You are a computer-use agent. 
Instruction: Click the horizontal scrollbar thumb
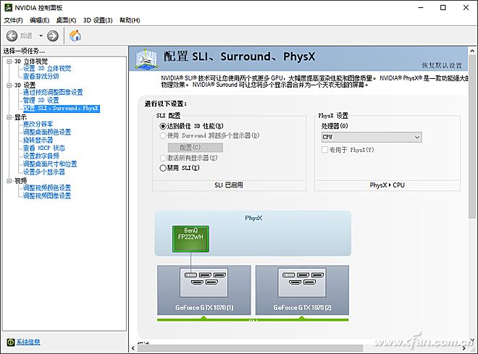coord(250,348)
